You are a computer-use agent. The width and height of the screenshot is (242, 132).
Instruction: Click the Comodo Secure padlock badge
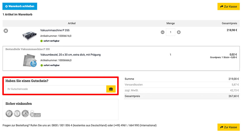(35, 114)
